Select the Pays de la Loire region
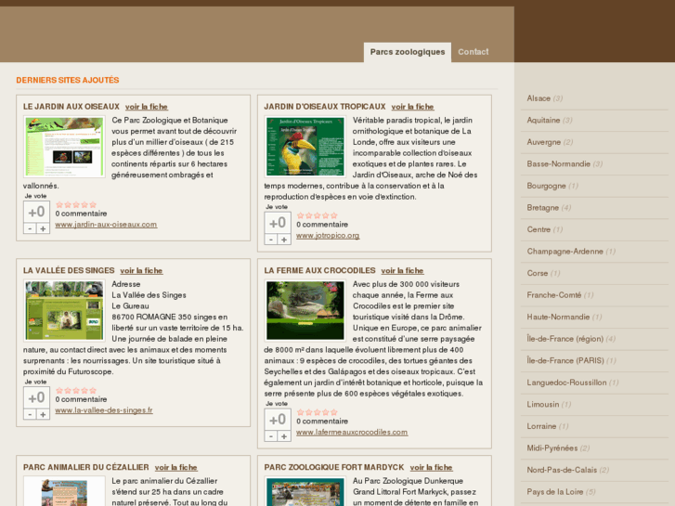Screen dimensions: 675x506 [555, 492]
